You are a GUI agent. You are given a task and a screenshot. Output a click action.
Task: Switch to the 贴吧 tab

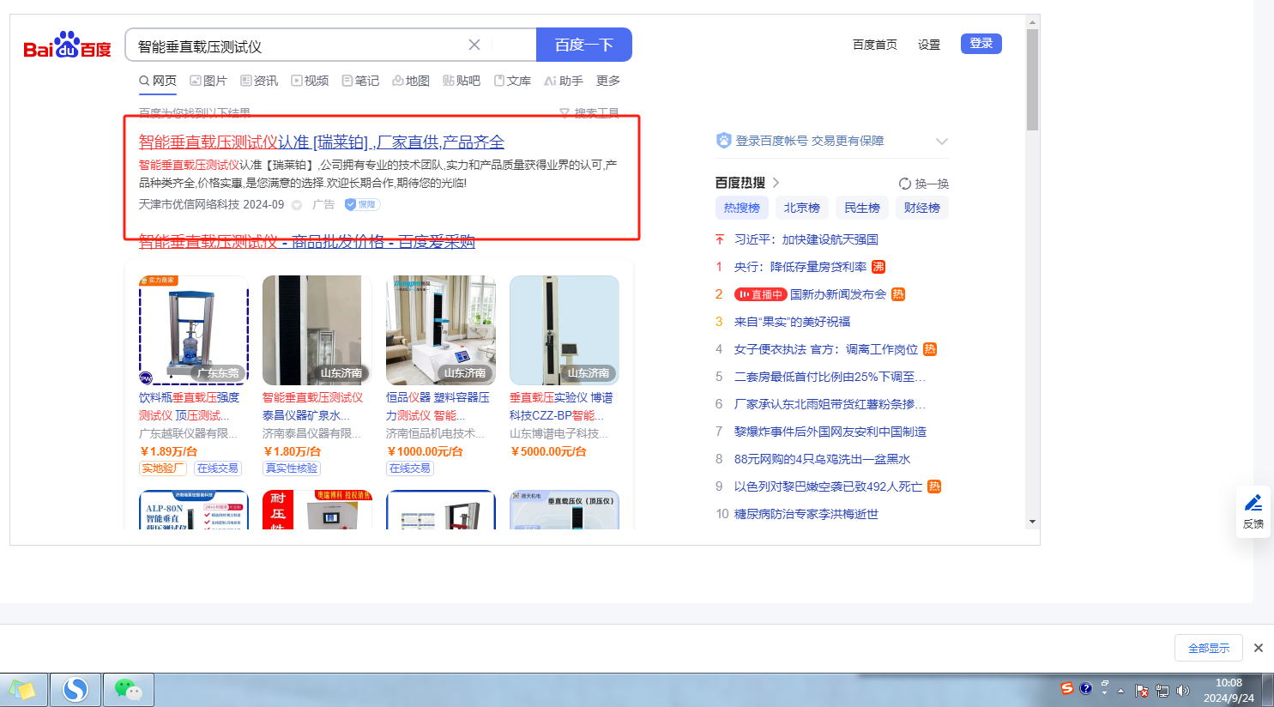(462, 81)
